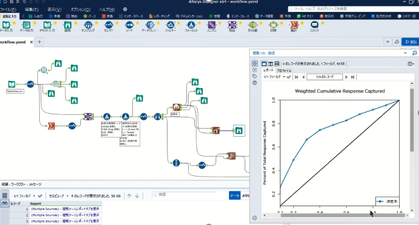
Task: Open the ファイル(F) menu
Action: 7,9
